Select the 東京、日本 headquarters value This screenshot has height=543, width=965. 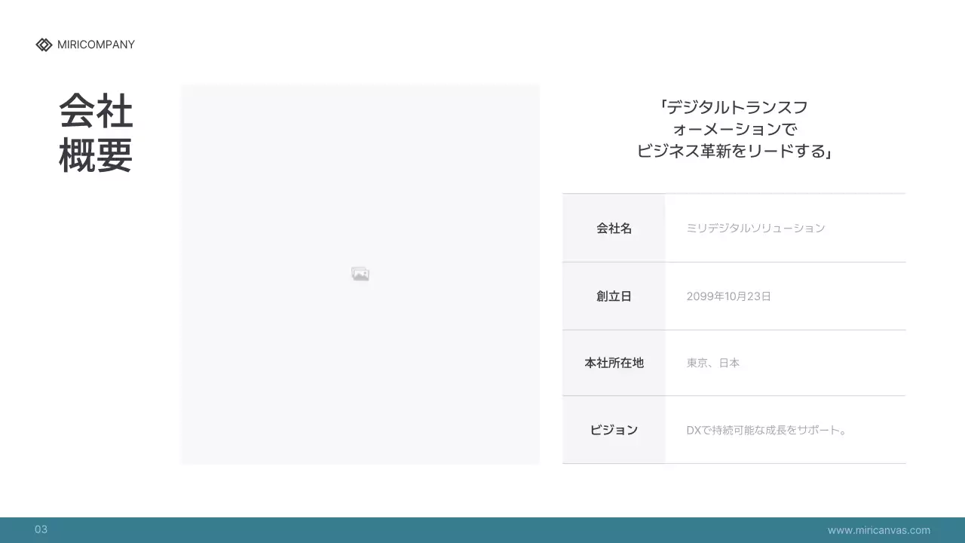pos(712,363)
